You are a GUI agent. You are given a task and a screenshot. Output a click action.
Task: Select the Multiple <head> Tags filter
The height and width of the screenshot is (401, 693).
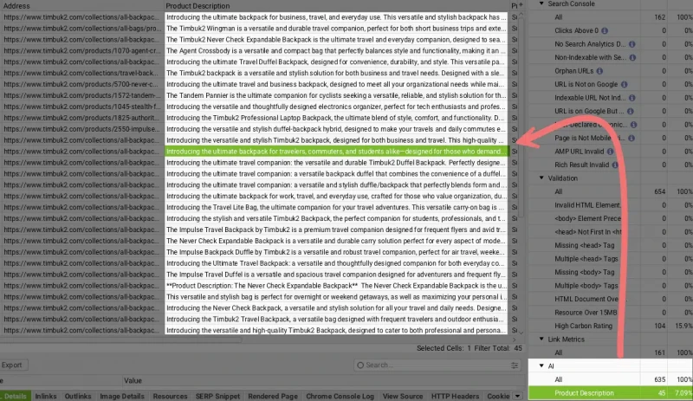611,259
